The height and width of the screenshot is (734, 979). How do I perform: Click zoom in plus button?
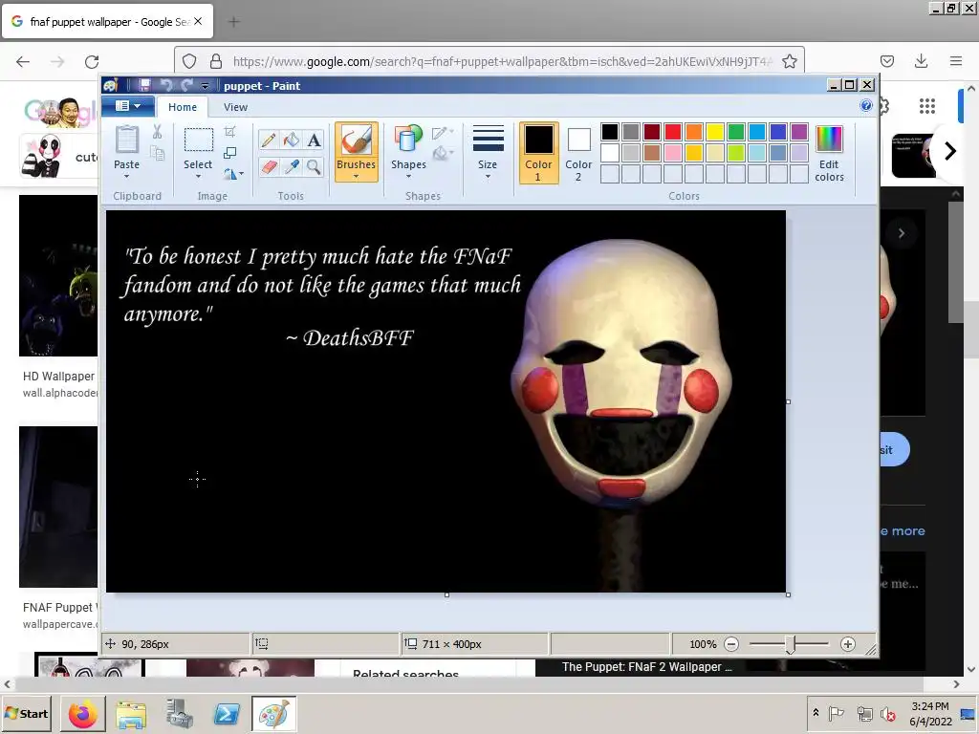point(847,644)
